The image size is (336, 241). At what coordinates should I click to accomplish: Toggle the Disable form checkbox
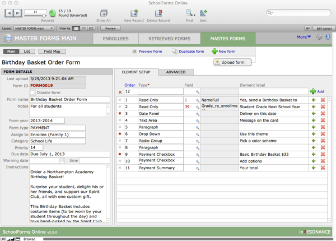32,92
